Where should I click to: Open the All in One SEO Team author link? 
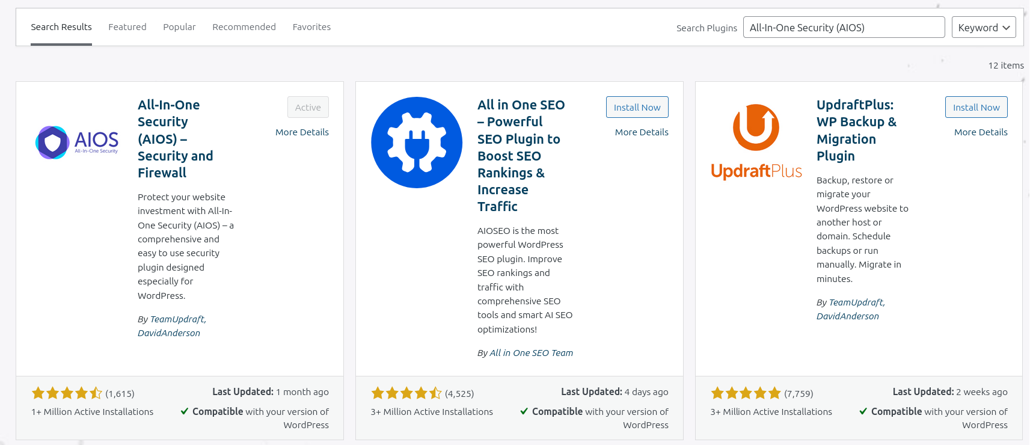click(x=531, y=353)
